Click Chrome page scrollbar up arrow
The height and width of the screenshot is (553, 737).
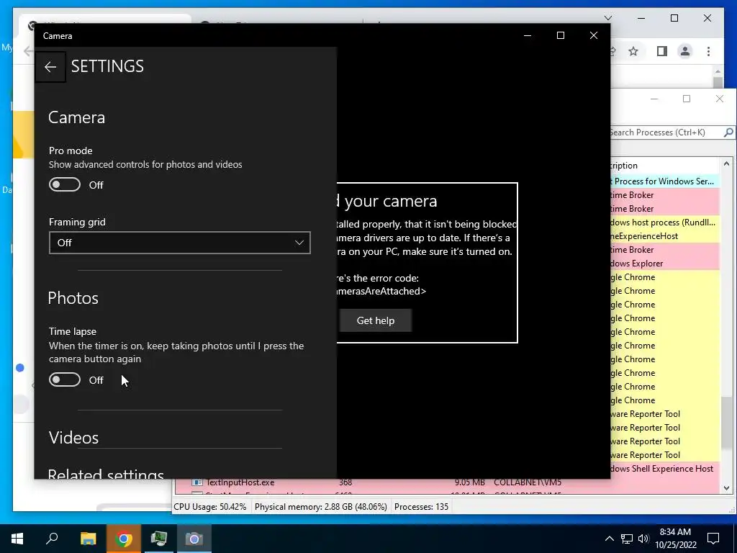[718, 72]
